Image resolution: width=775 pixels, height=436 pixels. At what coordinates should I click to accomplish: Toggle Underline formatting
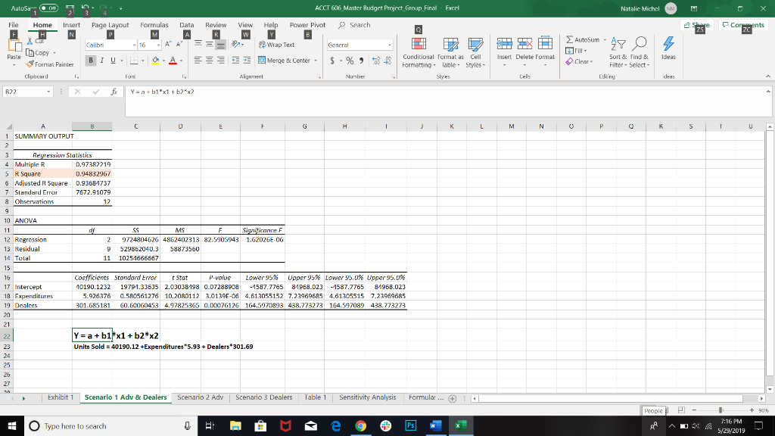click(114, 61)
